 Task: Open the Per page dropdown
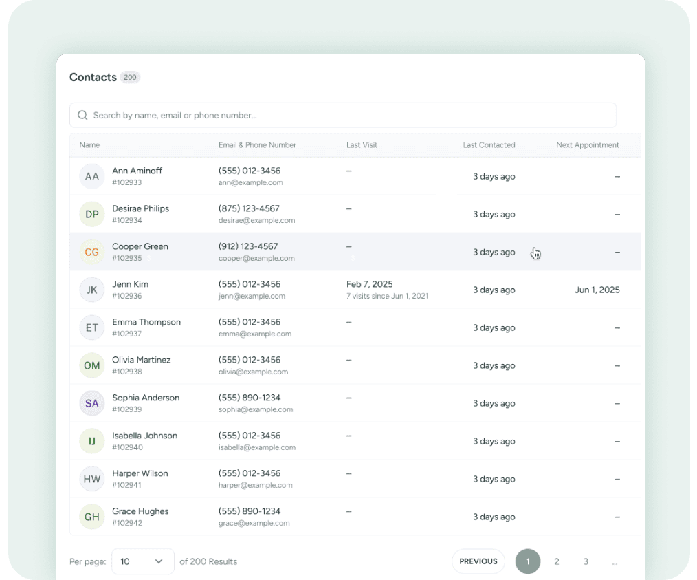(142, 561)
